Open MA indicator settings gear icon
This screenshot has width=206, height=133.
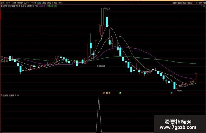19,6
